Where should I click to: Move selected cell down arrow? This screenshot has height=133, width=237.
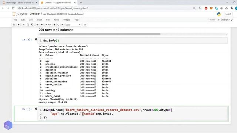pos(41,25)
